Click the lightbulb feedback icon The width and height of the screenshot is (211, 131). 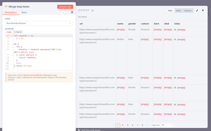pos(79,130)
